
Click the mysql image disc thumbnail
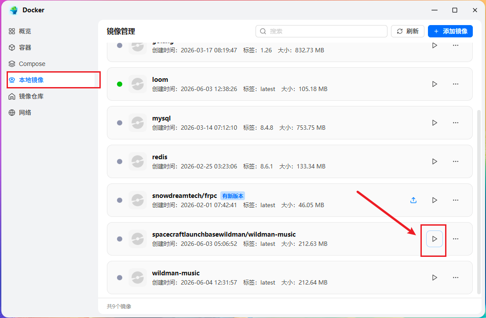coord(137,123)
